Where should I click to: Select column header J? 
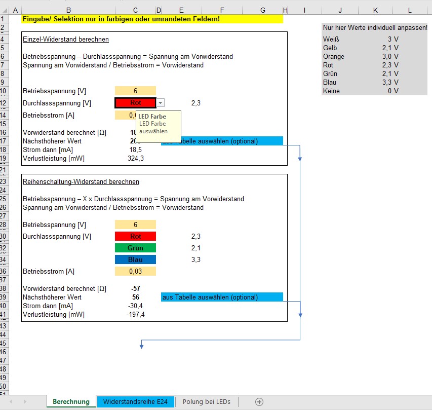click(x=340, y=10)
